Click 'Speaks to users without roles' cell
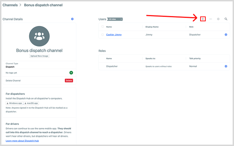Viewport: 234px width, 146px height. pyautogui.click(x=159, y=66)
